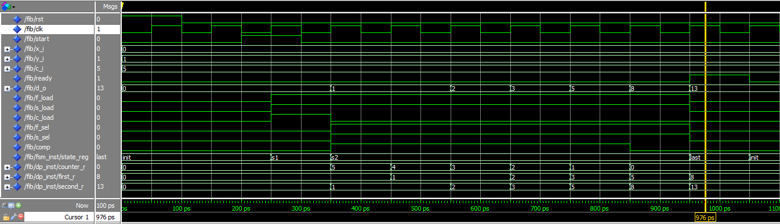Click the value 5 for /fib/c_i

click(99, 68)
